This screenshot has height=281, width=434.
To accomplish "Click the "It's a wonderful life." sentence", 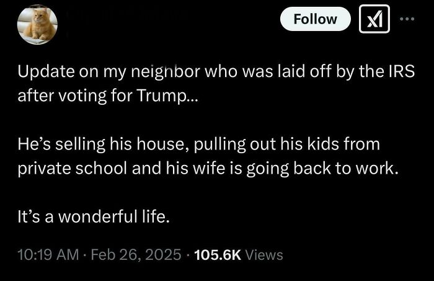I will (x=93, y=216).
